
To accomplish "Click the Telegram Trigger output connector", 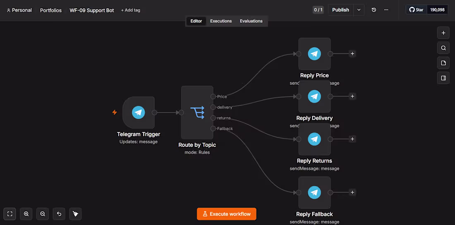I will [x=155, y=112].
